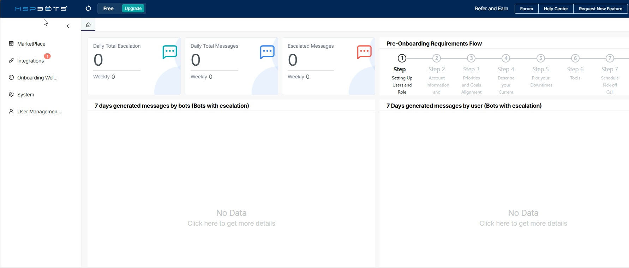Click the refresh sync icon in header

tap(88, 8)
